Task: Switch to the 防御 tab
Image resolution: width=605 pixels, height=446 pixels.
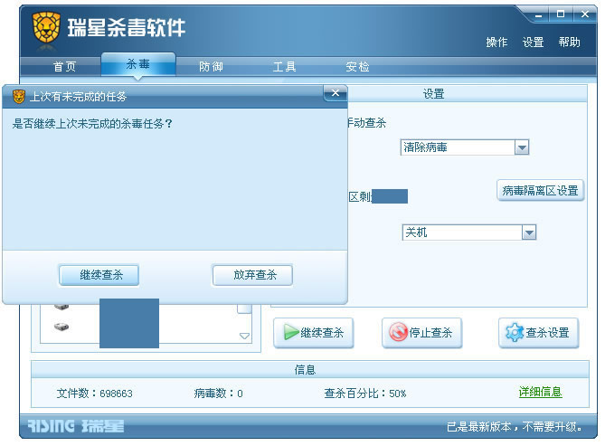Action: (211, 67)
